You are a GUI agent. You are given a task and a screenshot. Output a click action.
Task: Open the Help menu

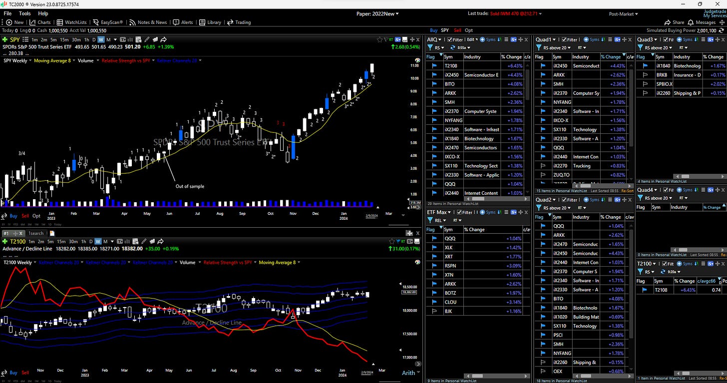[x=43, y=13]
